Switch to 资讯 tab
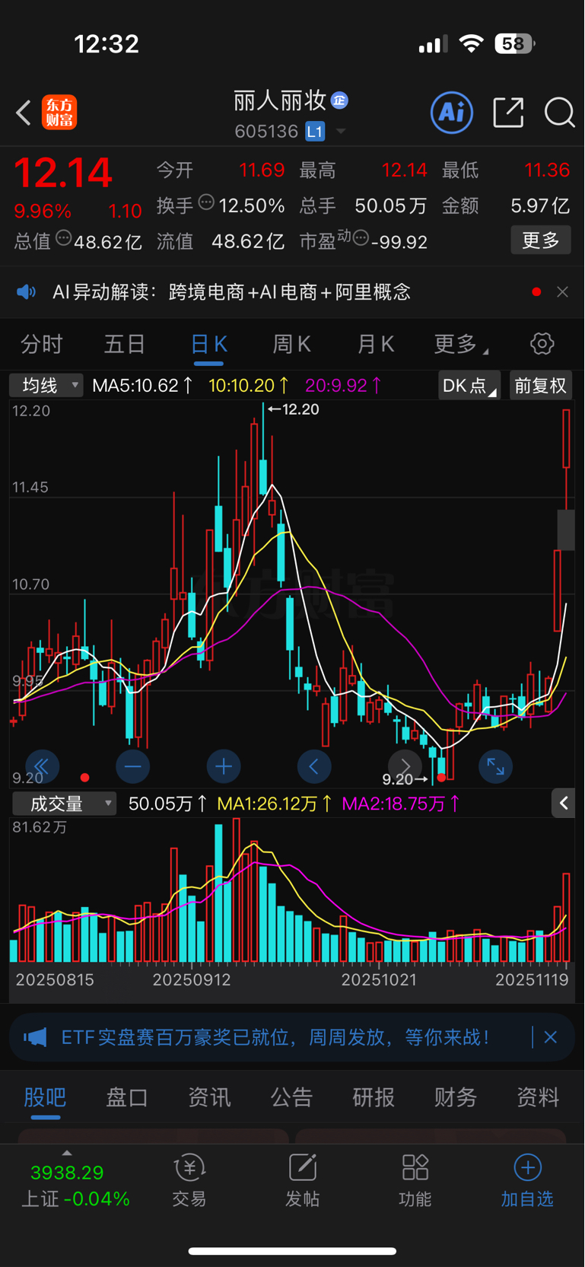585x1267 pixels. tap(209, 1097)
